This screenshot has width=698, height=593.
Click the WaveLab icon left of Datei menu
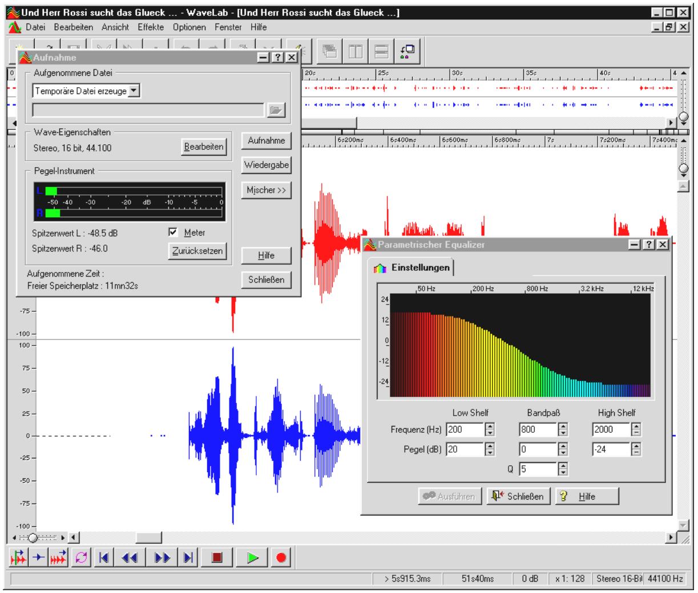pyautogui.click(x=15, y=27)
